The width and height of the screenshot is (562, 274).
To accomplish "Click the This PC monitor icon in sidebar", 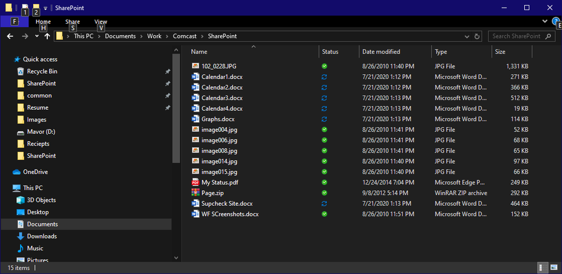I will tap(16, 188).
